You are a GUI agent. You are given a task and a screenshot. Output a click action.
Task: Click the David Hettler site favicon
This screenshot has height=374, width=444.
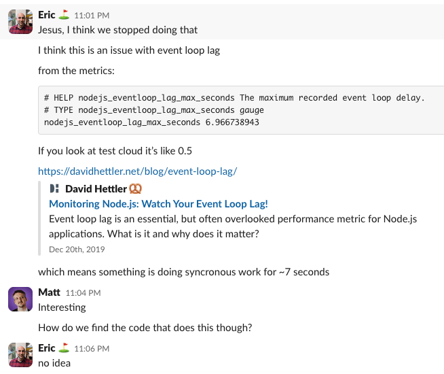pyautogui.click(x=55, y=188)
